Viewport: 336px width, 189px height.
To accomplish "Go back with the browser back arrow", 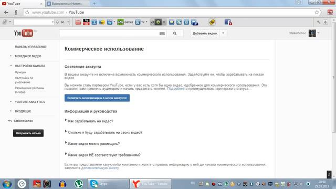I will pos(6,13).
